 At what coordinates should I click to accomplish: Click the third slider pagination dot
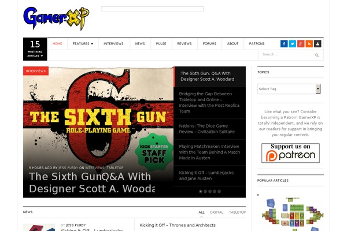tap(210, 191)
